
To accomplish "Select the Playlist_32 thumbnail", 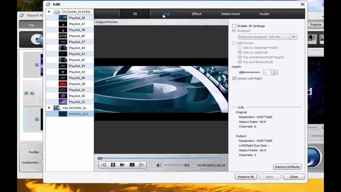I will (x=63, y=102).
